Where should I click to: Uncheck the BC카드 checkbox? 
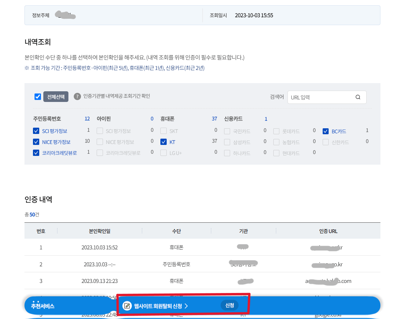[x=325, y=131]
